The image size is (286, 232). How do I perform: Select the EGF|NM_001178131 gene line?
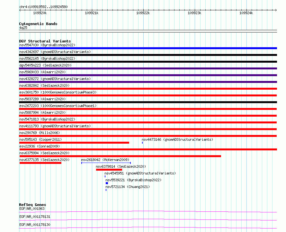(148, 219)
